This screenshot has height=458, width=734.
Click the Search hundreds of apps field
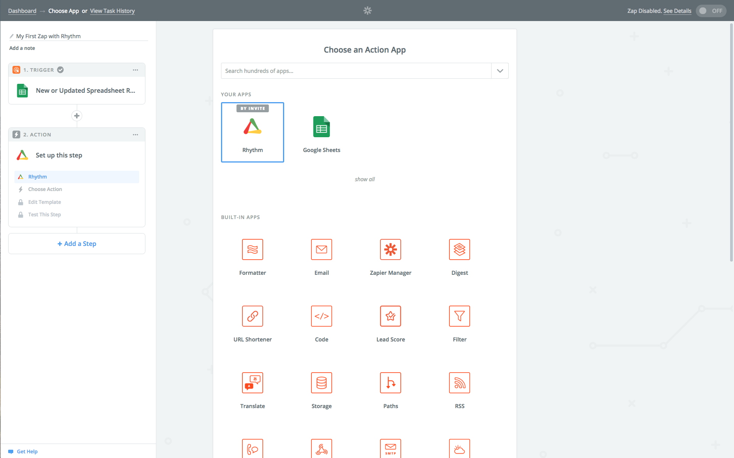tap(356, 71)
